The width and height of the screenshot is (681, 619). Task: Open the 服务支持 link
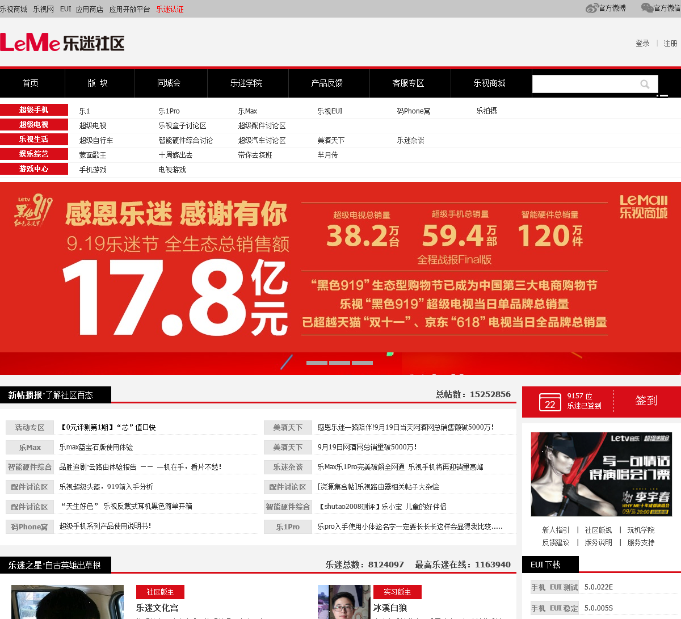(641, 543)
